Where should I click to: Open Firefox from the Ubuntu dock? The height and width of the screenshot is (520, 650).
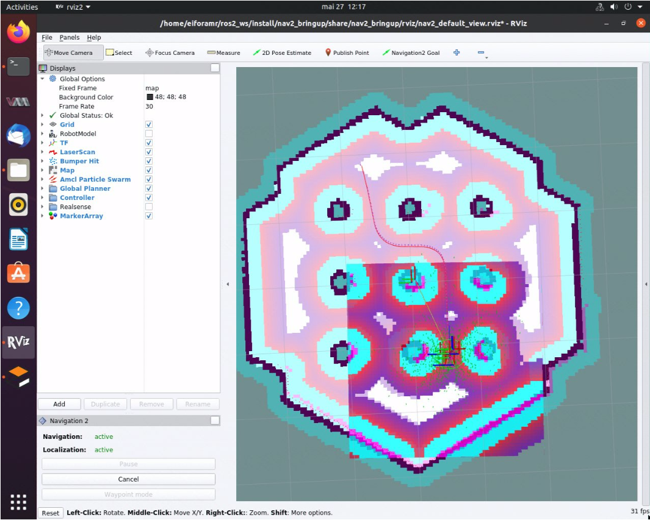[18, 32]
